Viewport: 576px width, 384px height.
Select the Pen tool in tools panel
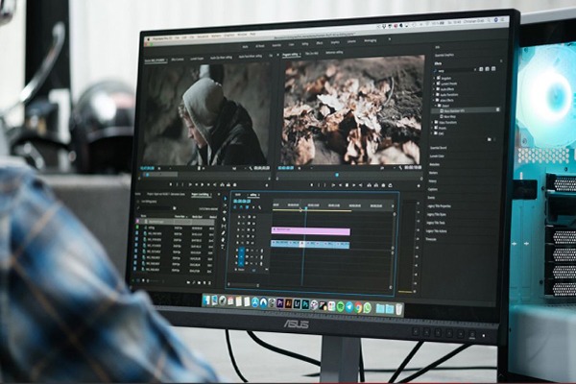(x=224, y=233)
